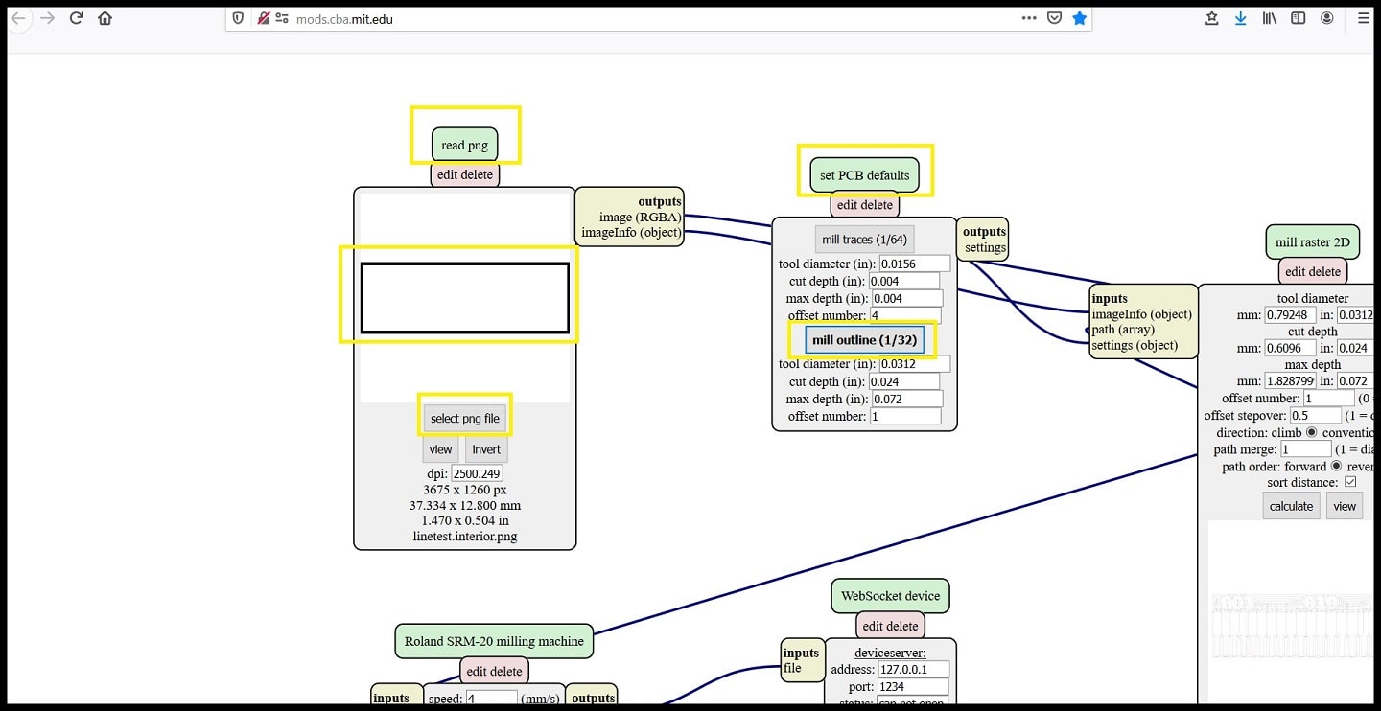The height and width of the screenshot is (711, 1381).
Task: Click the png image preview thumbnail
Action: (x=465, y=298)
